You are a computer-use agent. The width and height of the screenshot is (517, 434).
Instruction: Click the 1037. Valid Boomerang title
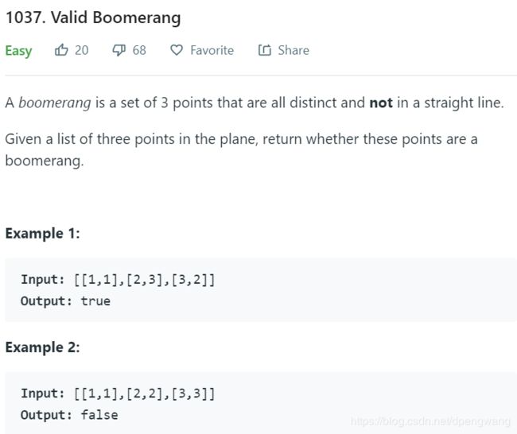click(x=93, y=17)
